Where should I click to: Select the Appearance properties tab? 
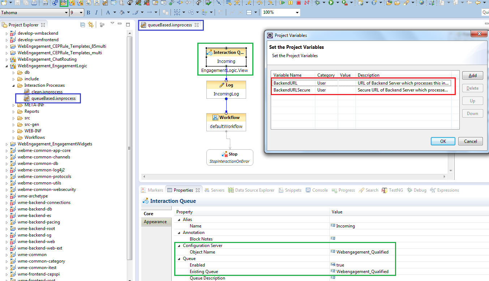[155, 222]
